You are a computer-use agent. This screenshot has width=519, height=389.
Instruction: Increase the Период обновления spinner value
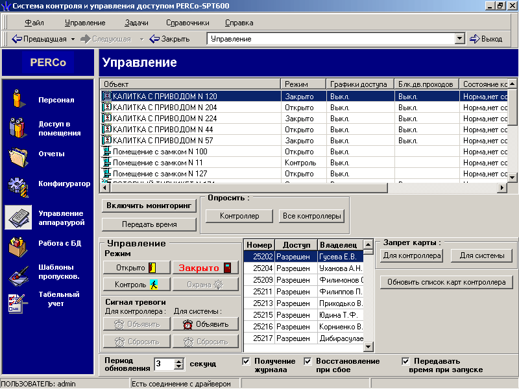pyautogui.click(x=179, y=362)
